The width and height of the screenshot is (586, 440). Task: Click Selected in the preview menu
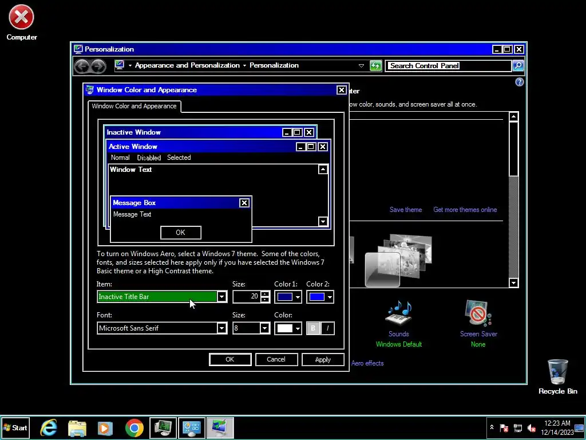point(179,158)
